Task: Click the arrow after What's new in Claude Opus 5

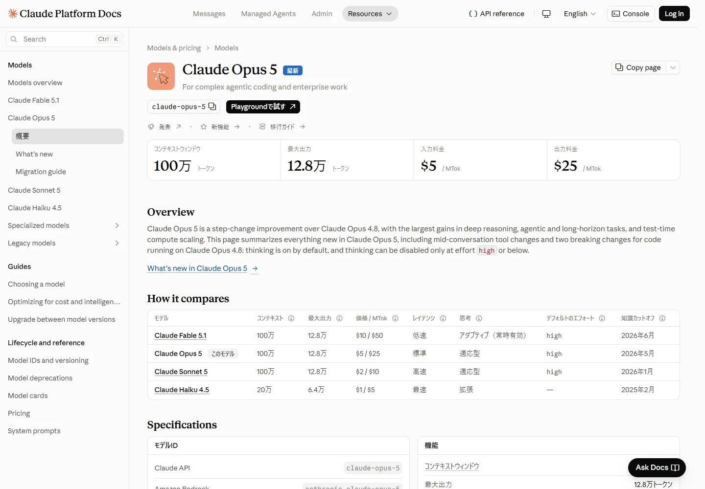Action: click(255, 268)
